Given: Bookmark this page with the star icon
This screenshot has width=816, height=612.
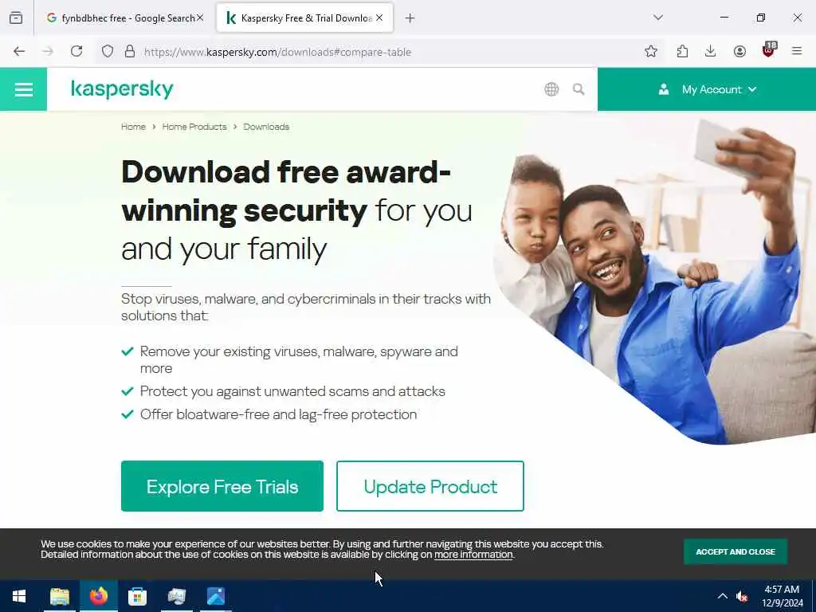Looking at the screenshot, I should [x=650, y=51].
